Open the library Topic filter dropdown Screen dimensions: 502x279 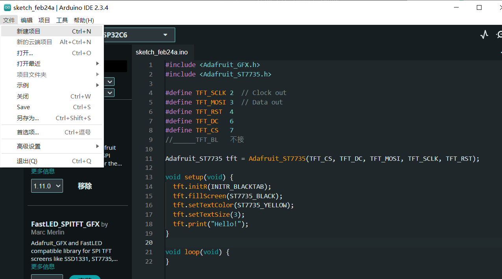[x=109, y=93]
